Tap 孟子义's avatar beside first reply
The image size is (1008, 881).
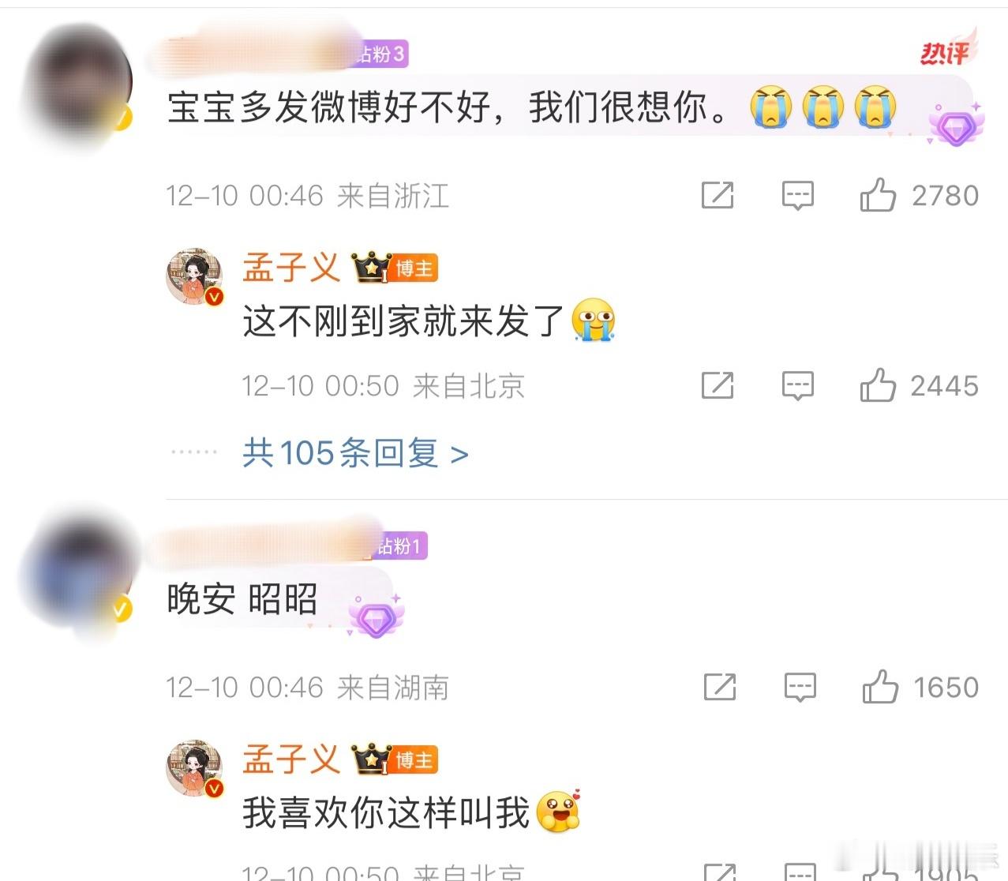pyautogui.click(x=195, y=276)
